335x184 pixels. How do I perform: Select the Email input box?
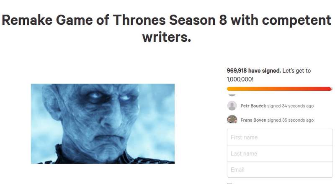280,170
